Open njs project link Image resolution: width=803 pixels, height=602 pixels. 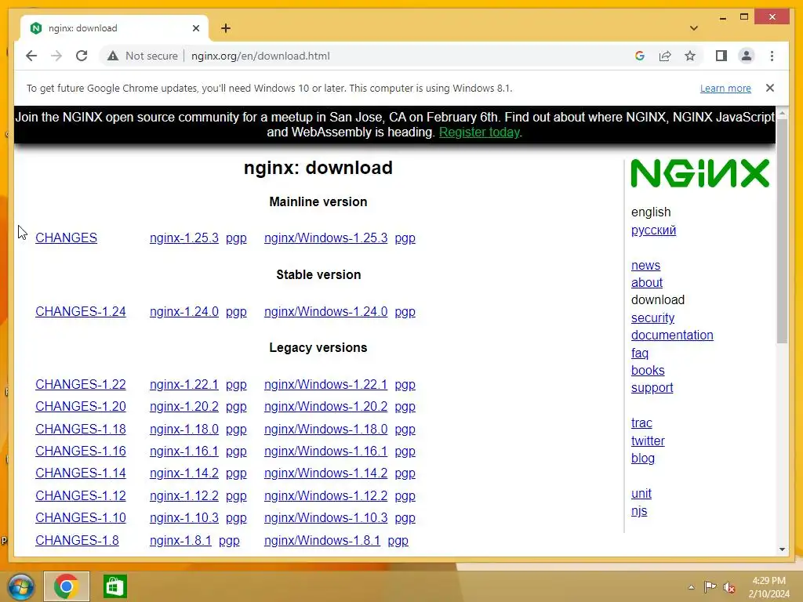point(639,511)
